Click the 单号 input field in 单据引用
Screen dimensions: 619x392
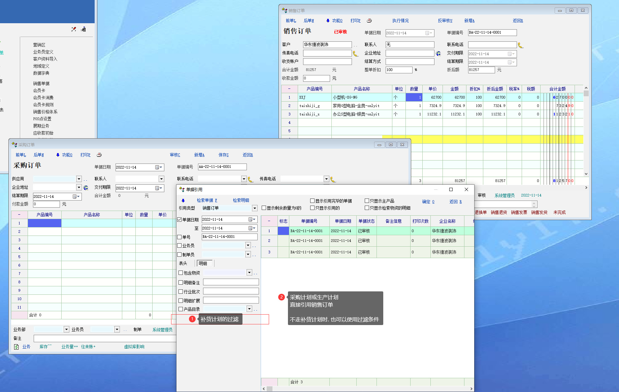point(229,237)
